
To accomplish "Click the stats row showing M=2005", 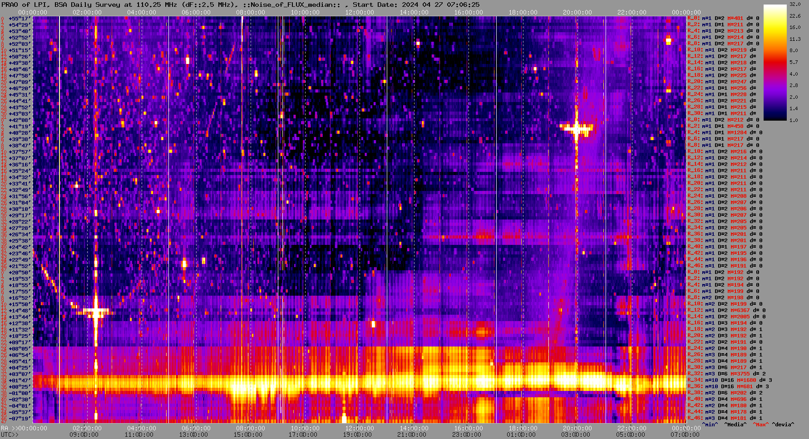I will pyautogui.click(x=726, y=317).
